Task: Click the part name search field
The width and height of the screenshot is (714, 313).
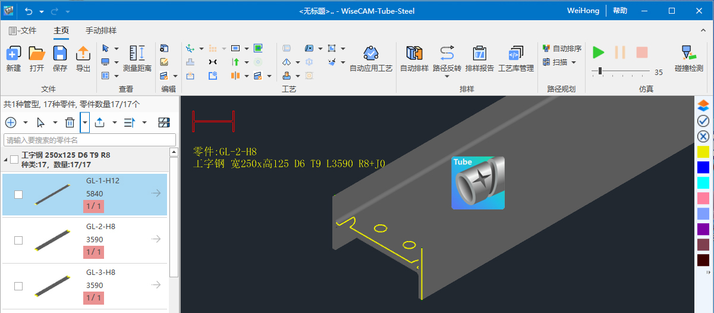Action: tap(90, 140)
